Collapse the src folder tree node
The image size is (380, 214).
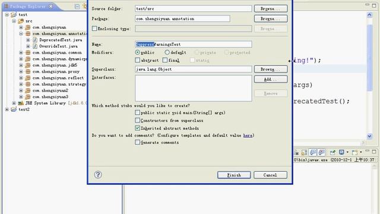point(14,21)
